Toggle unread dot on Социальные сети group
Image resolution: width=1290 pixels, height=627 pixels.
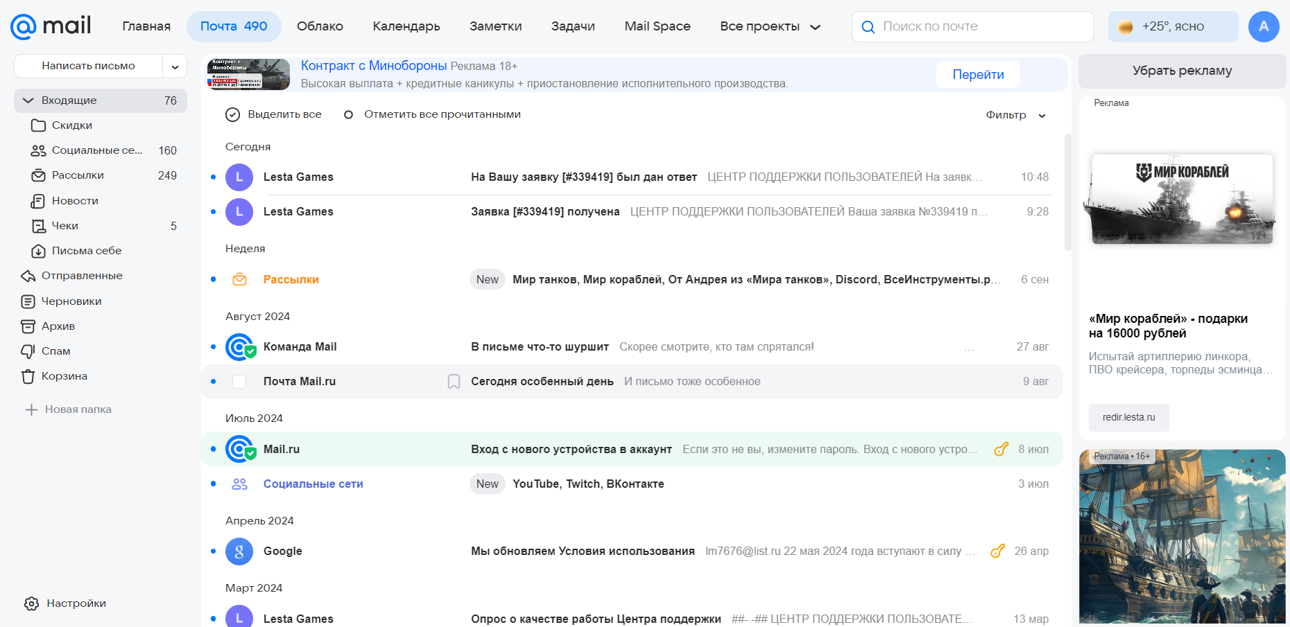click(x=213, y=484)
